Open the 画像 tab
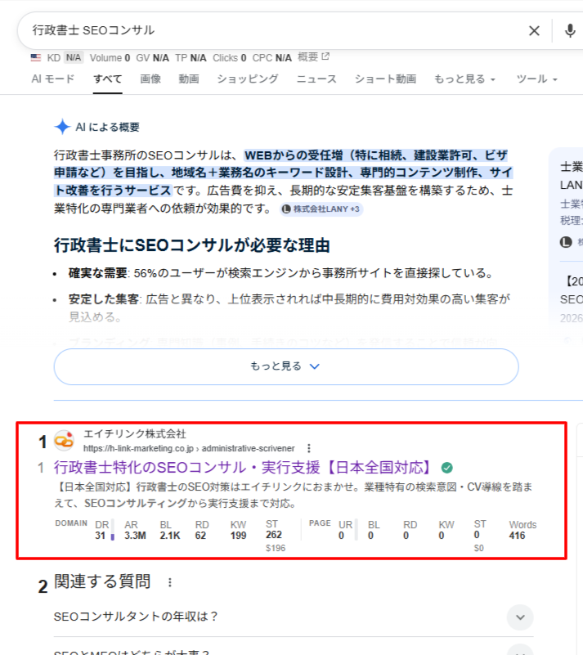The height and width of the screenshot is (655, 583). [x=150, y=79]
